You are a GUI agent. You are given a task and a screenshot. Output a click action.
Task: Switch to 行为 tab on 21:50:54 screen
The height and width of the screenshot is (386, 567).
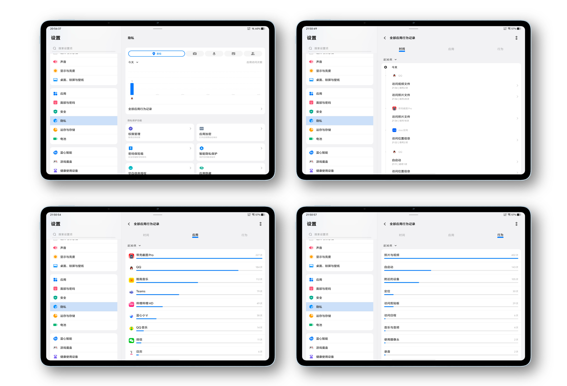(x=244, y=235)
